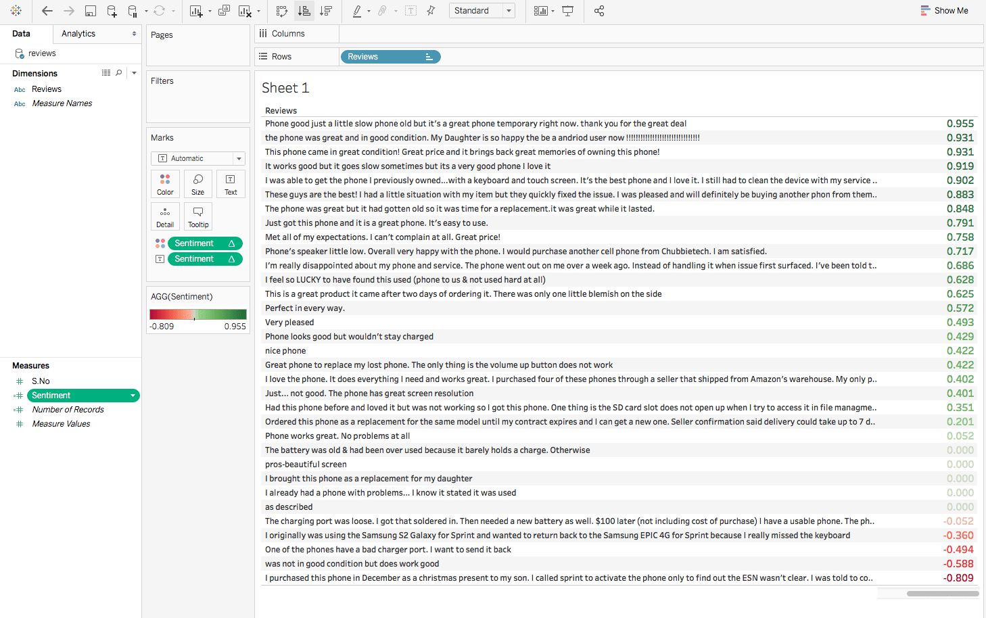This screenshot has width=986, height=618.
Task: Select the Measure Values field
Action: [61, 424]
